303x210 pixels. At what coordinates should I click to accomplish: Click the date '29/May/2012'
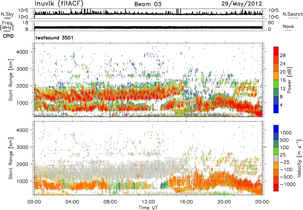[242, 4]
